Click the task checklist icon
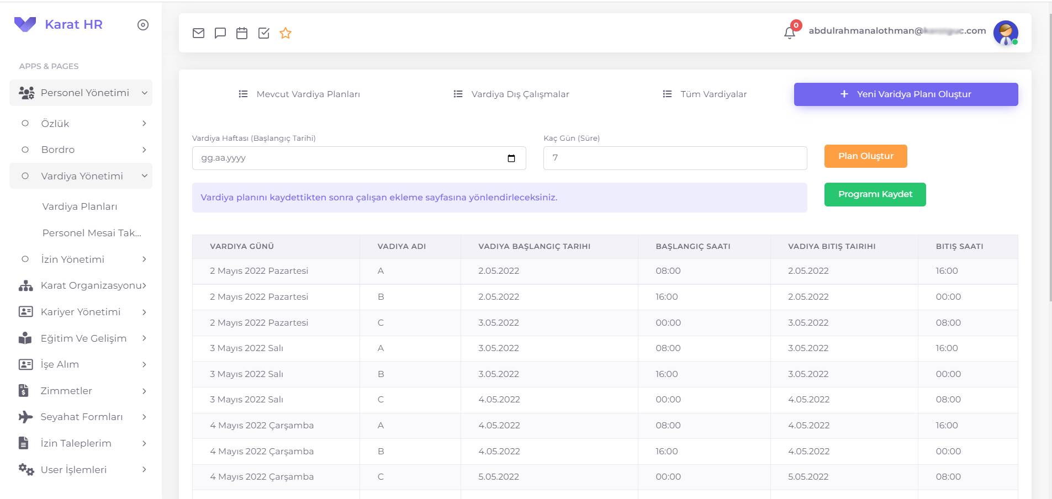 [263, 33]
